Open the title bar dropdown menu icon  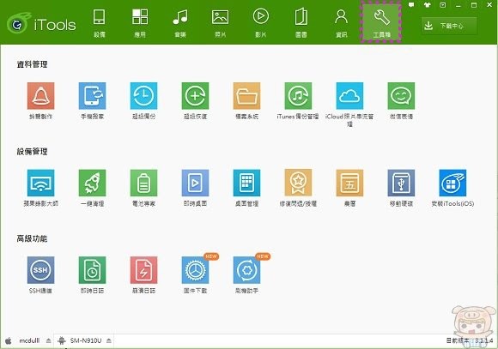pyautogui.click(x=442, y=5)
